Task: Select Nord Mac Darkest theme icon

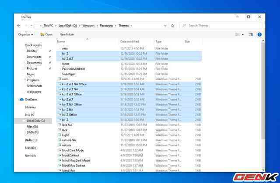Action: coord(60,166)
